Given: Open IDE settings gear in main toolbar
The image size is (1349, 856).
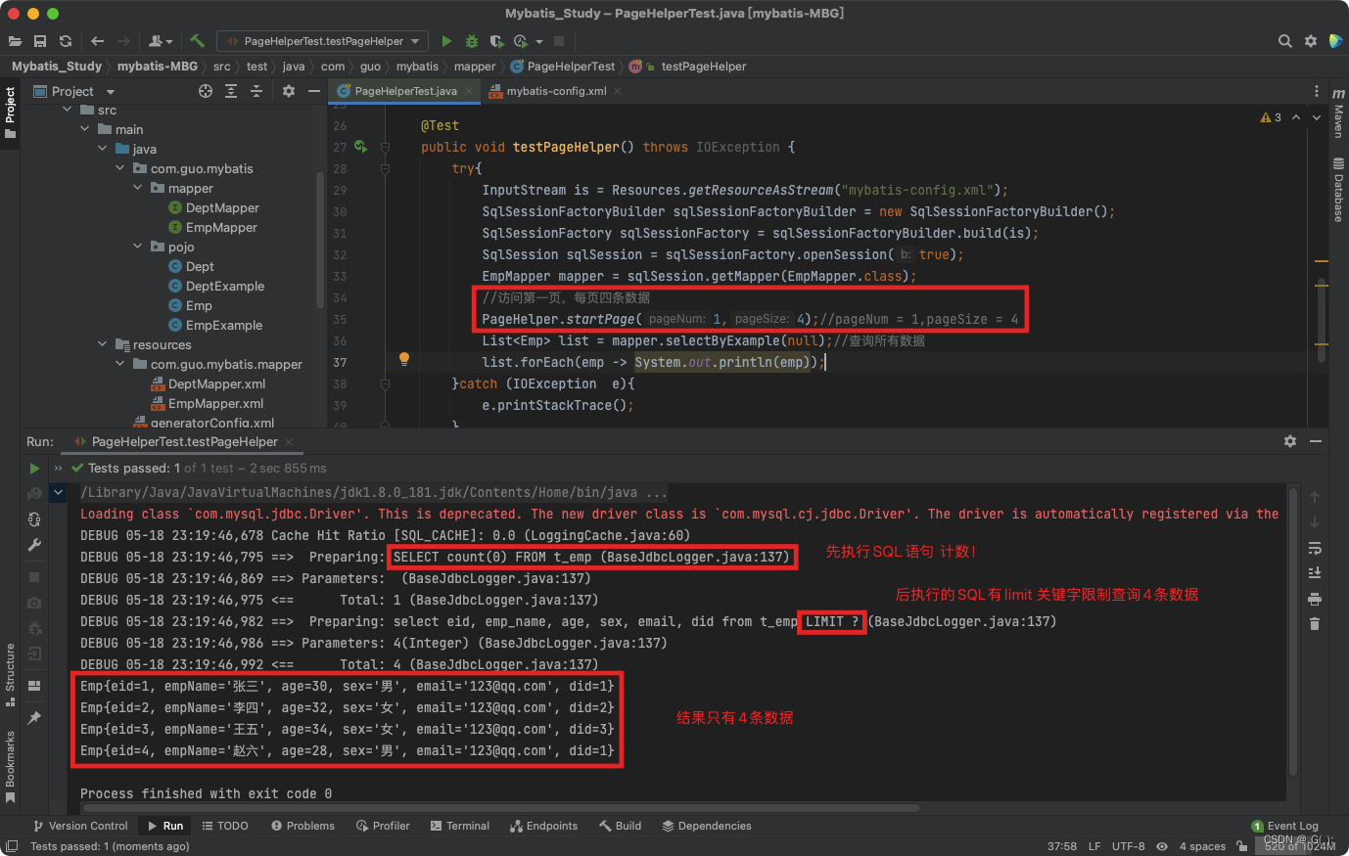Looking at the screenshot, I should pos(1311,41).
